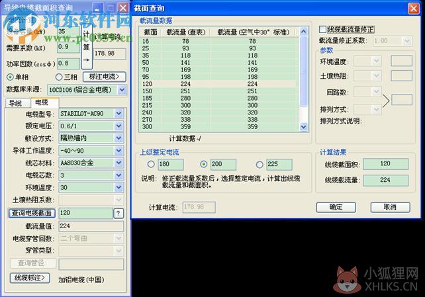Screen dimensions: 425x297
Task: Click the 180 整定电流 value field
Action: tap(171, 164)
